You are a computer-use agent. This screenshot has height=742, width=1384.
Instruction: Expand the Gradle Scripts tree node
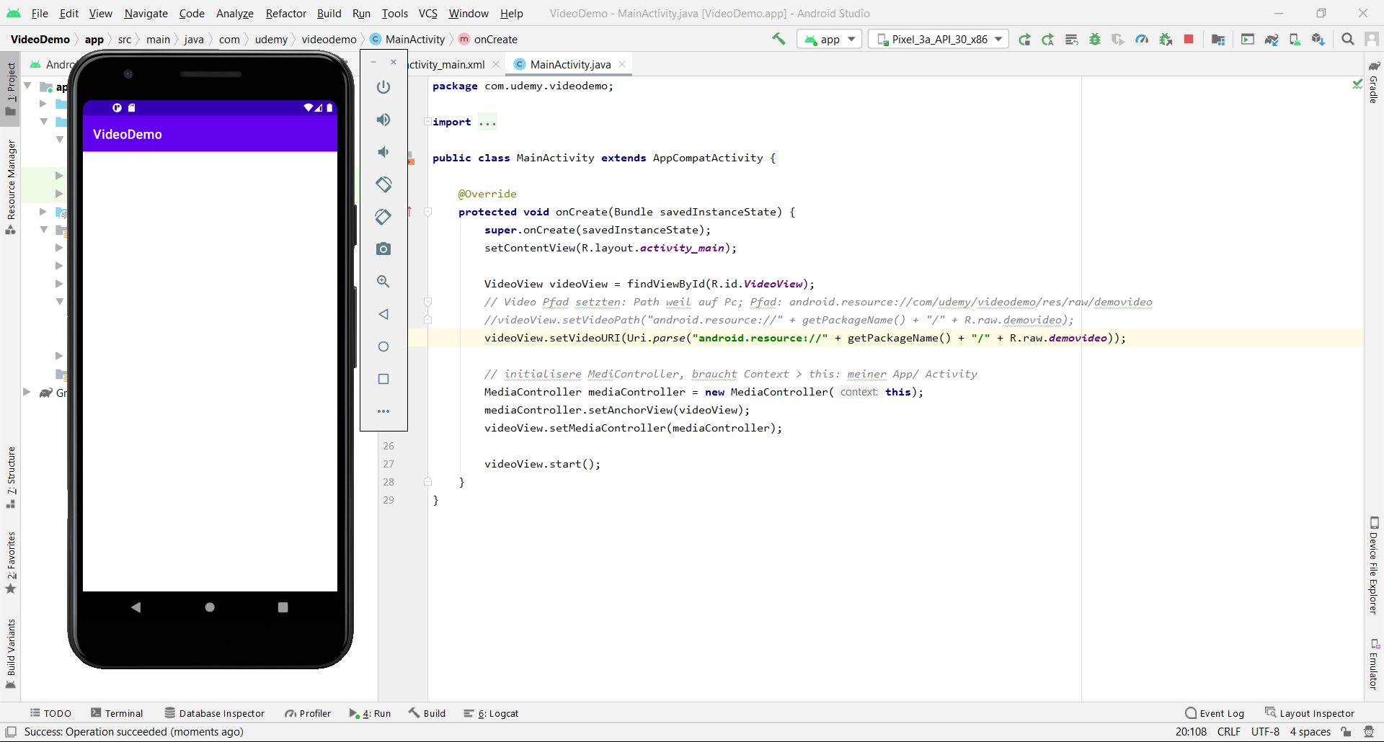pyautogui.click(x=27, y=392)
